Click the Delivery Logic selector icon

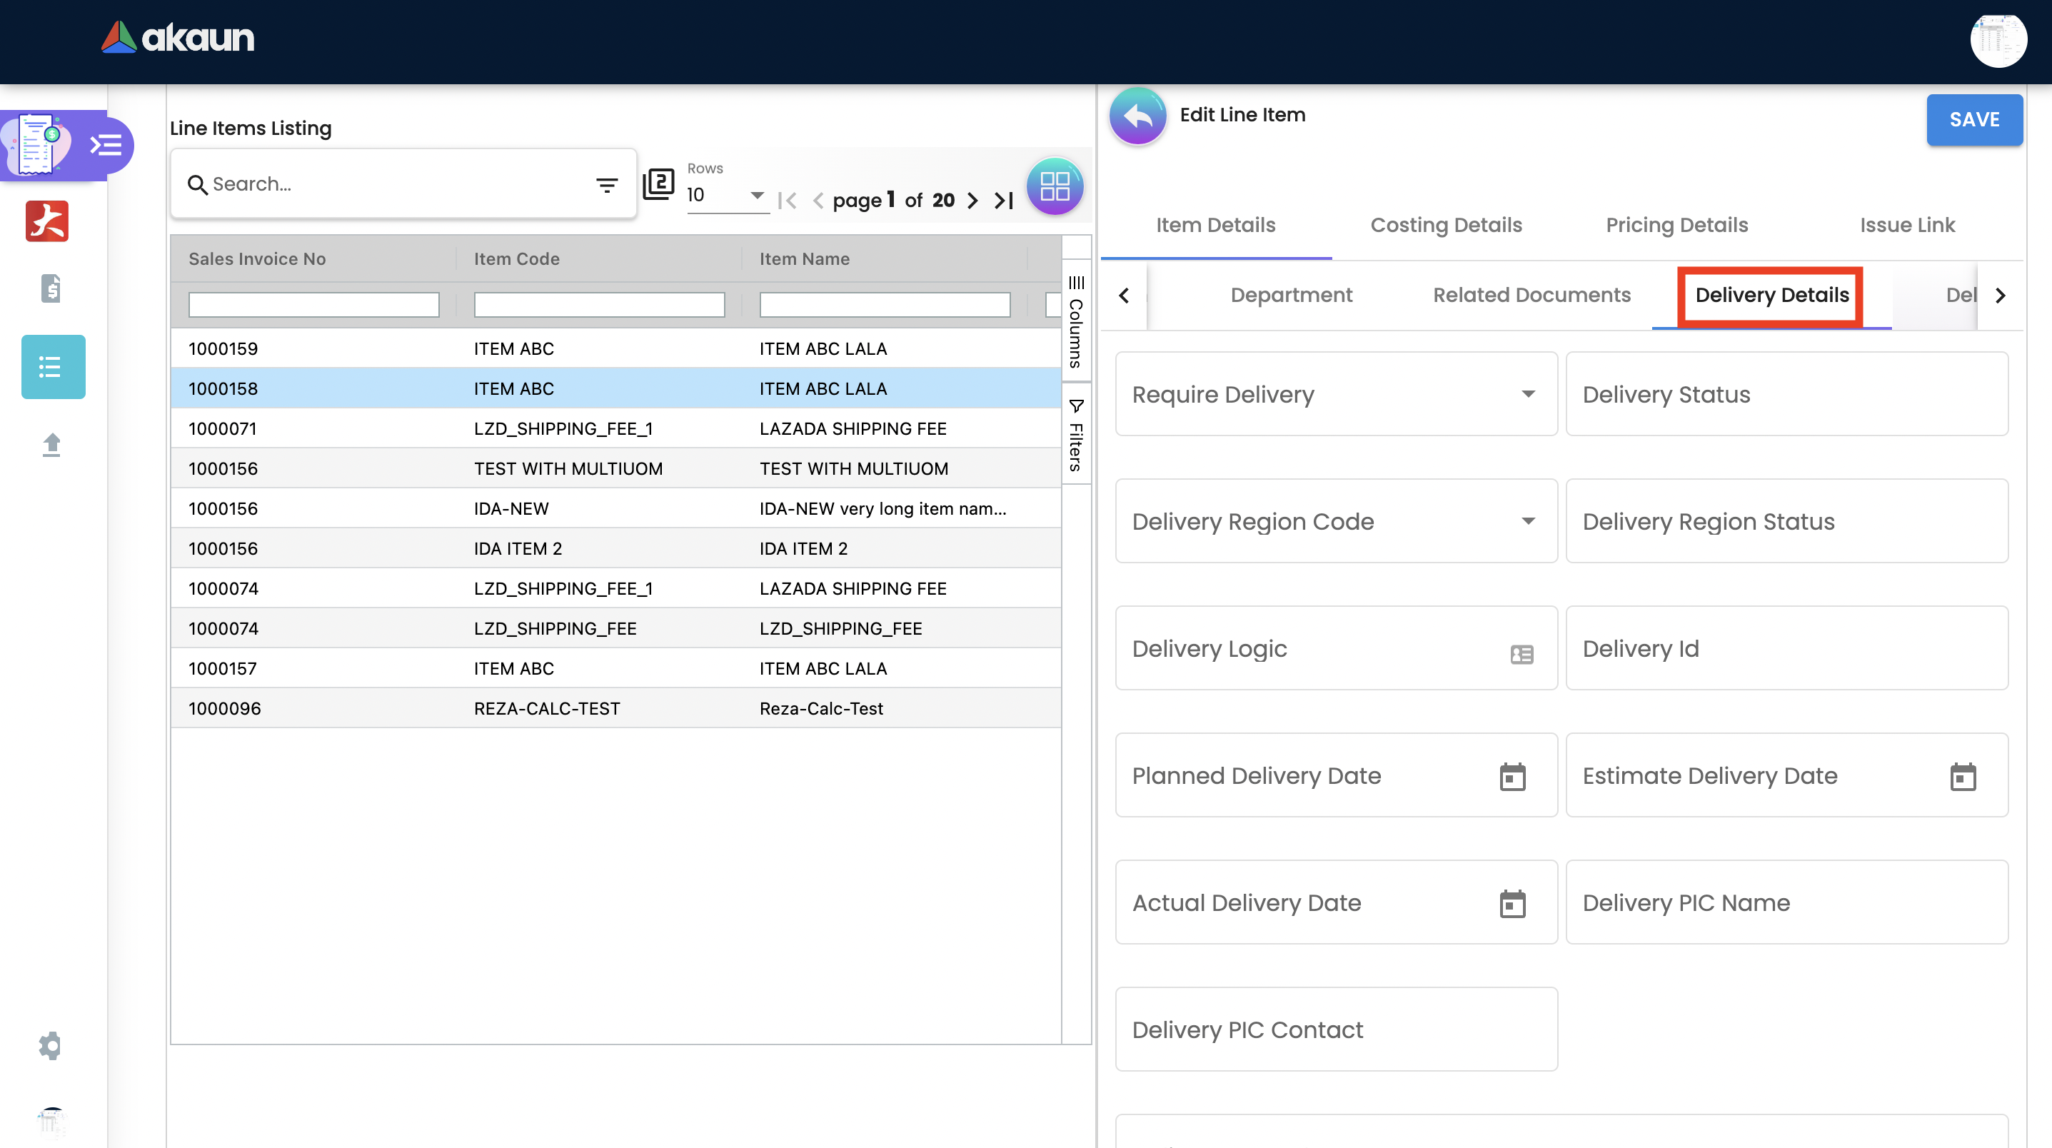[1522, 653]
